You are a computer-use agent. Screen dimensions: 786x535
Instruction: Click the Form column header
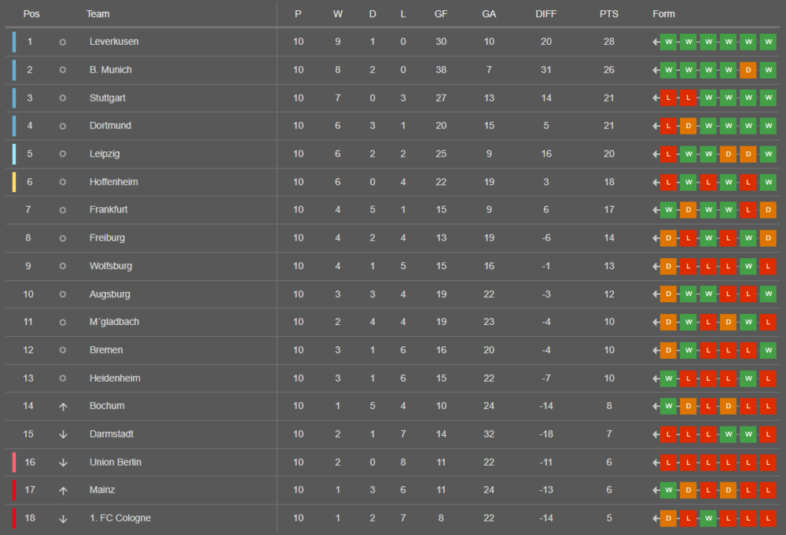(663, 14)
